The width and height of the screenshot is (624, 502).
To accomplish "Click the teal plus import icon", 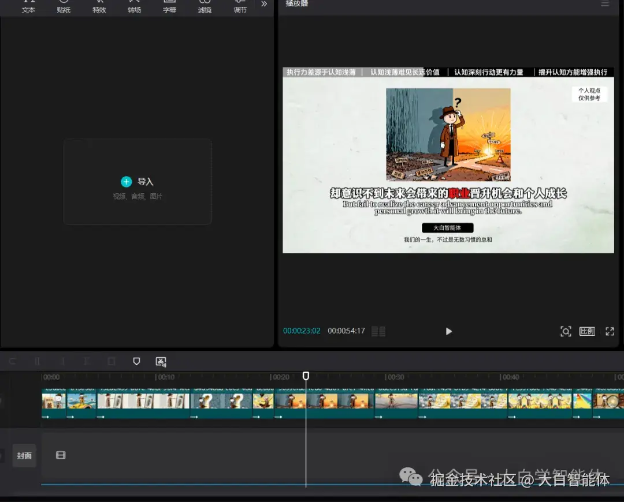I will [126, 182].
